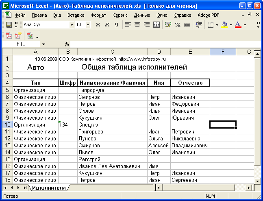Click the Insert Function fx button
This screenshot has height=201, width=263.
coord(67,44)
